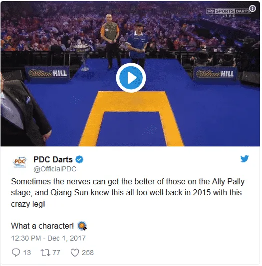Click the retweet count 77

pos(56,253)
